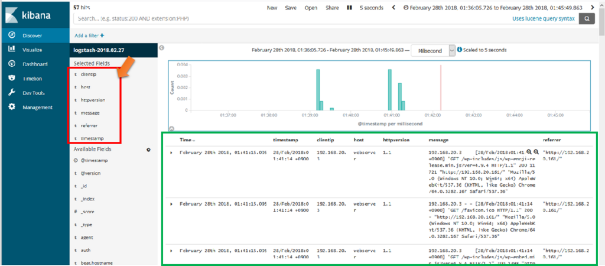The image size is (605, 266).
Task: Go to Timelion in sidebar
Action: tap(32, 79)
